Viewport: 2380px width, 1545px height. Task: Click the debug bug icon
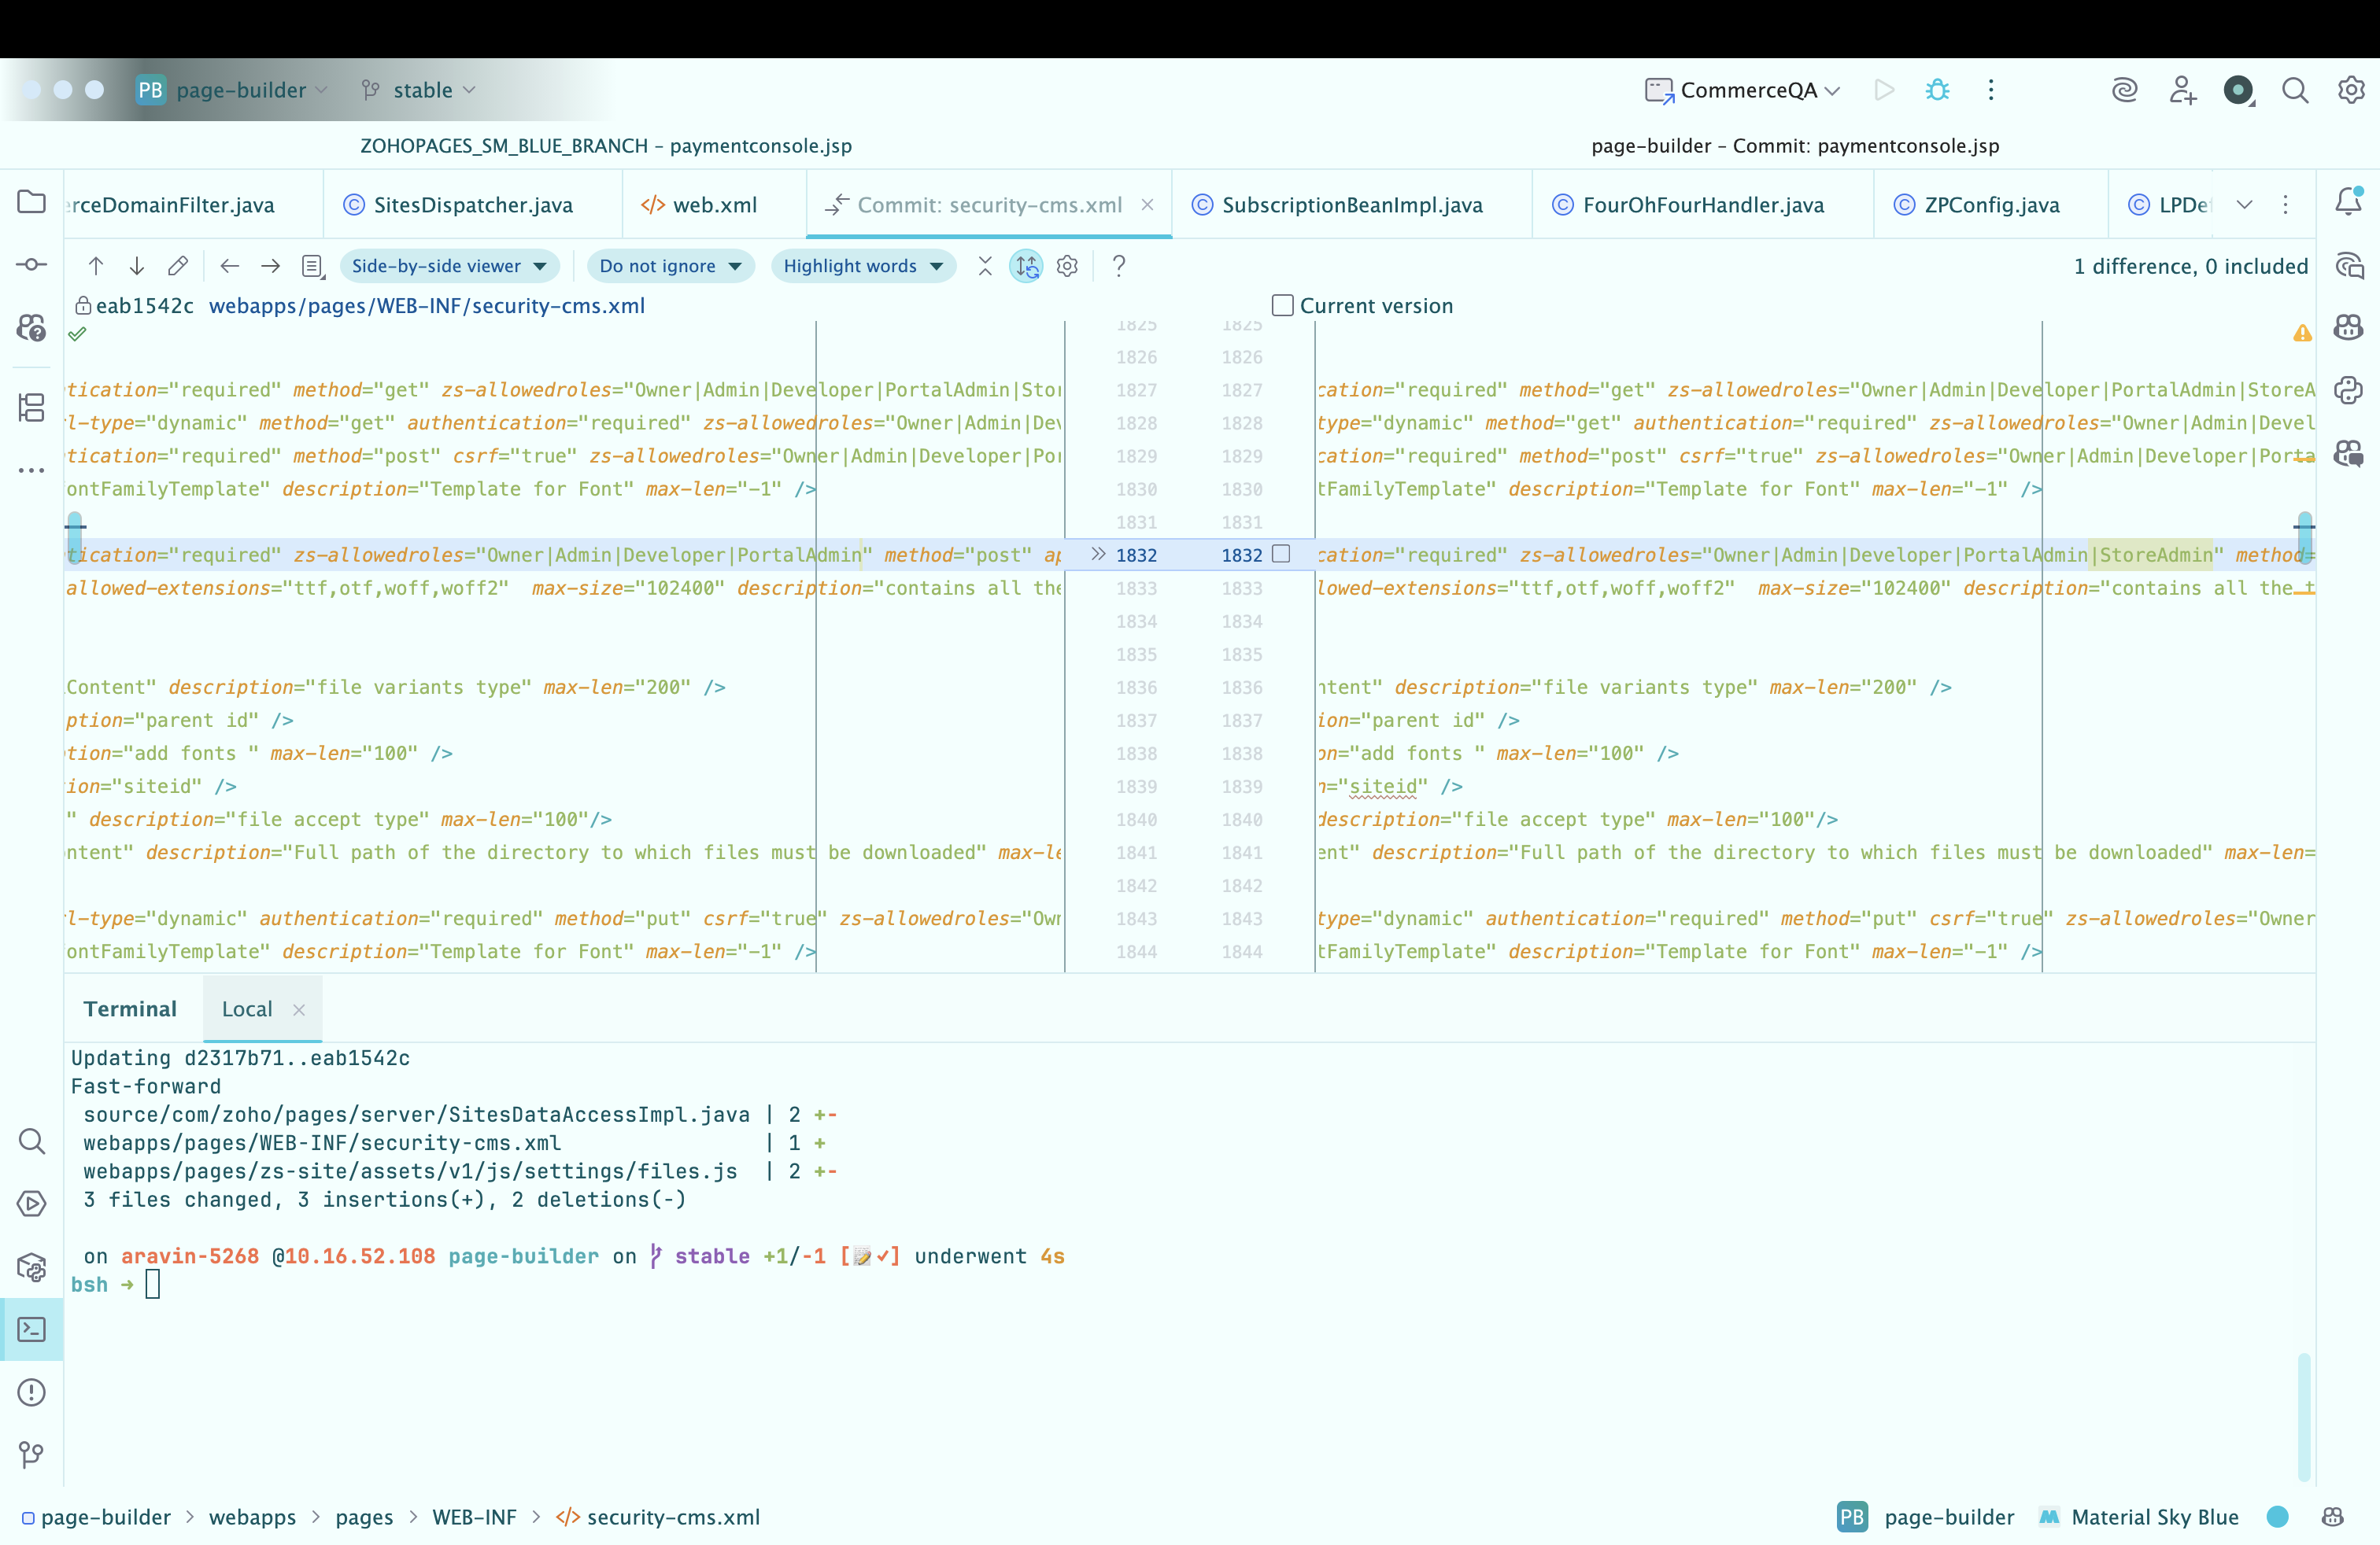[x=1937, y=90]
